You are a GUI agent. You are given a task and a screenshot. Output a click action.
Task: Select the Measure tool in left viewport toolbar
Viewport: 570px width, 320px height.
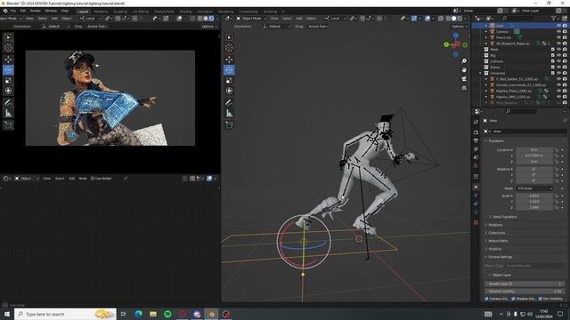pos(8,114)
